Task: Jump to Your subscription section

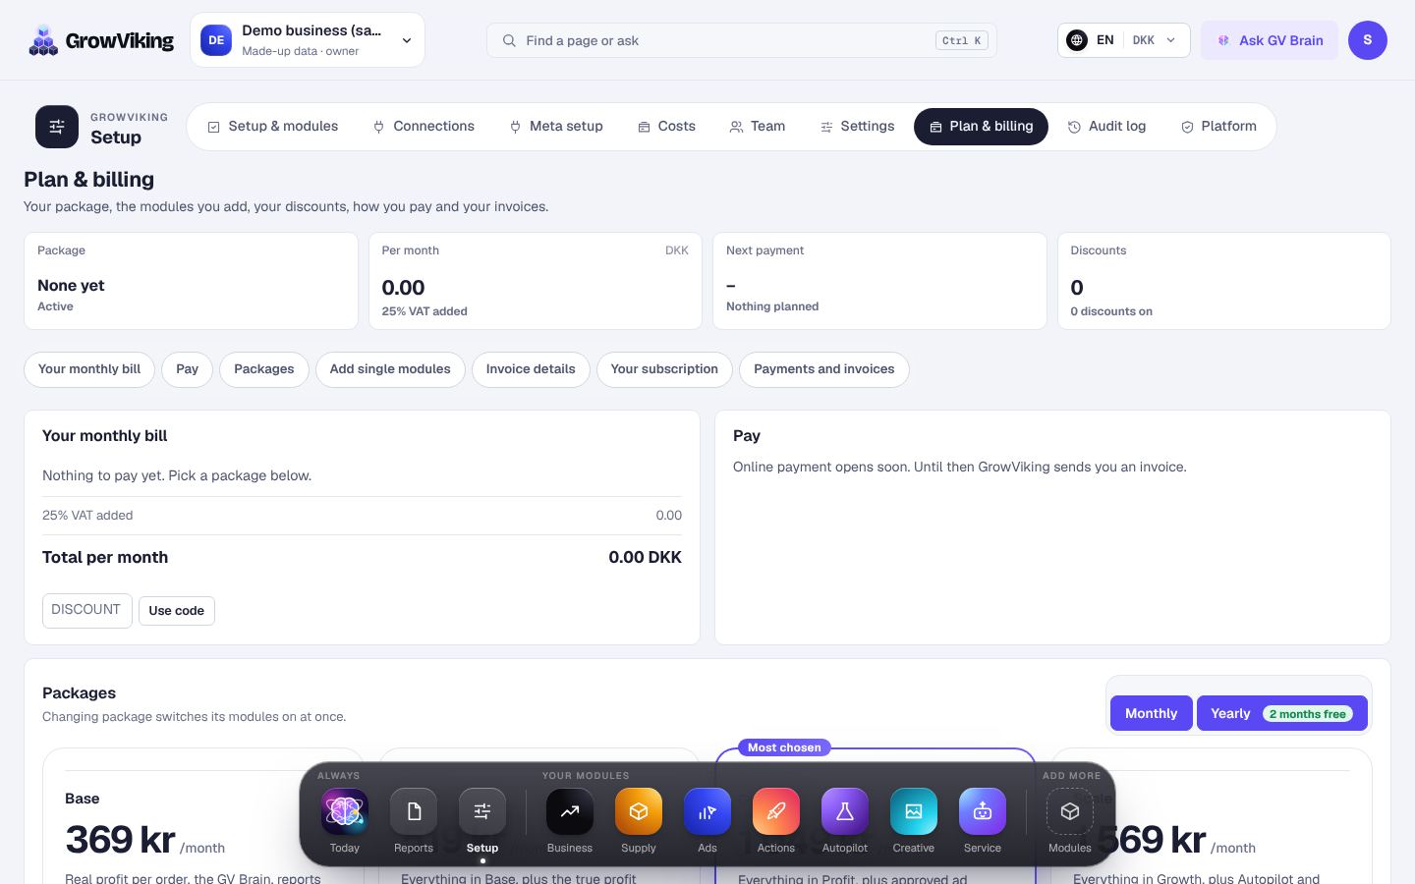Action: [664, 369]
